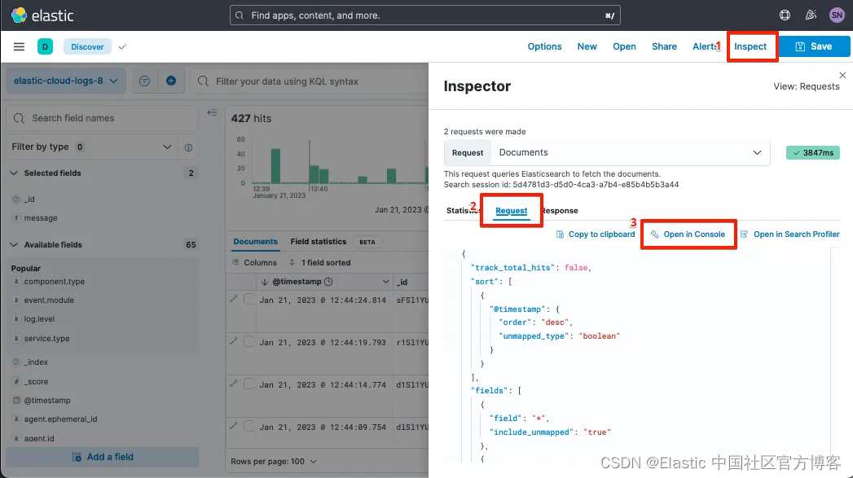Screen dimensions: 853x478
Task: Click the field type info icon
Action: pos(188,147)
